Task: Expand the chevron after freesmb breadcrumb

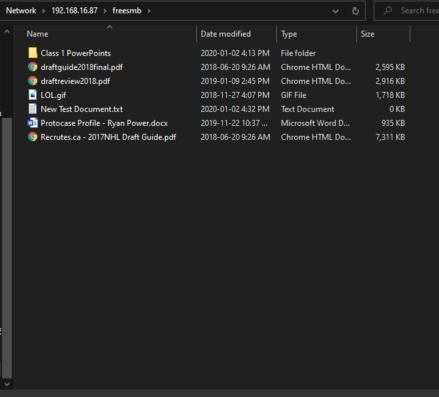Action: click(x=149, y=11)
